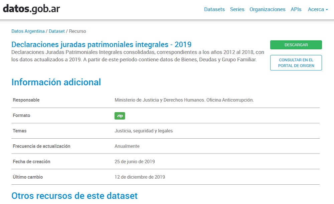The height and width of the screenshot is (204, 334).
Task: Click the datos.gob.ar site logo
Action: pos(31,9)
